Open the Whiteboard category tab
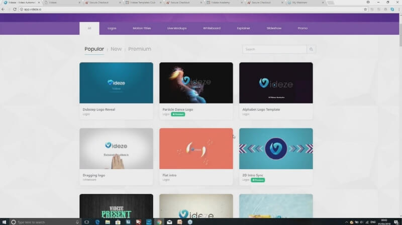402x225 pixels. (212, 28)
